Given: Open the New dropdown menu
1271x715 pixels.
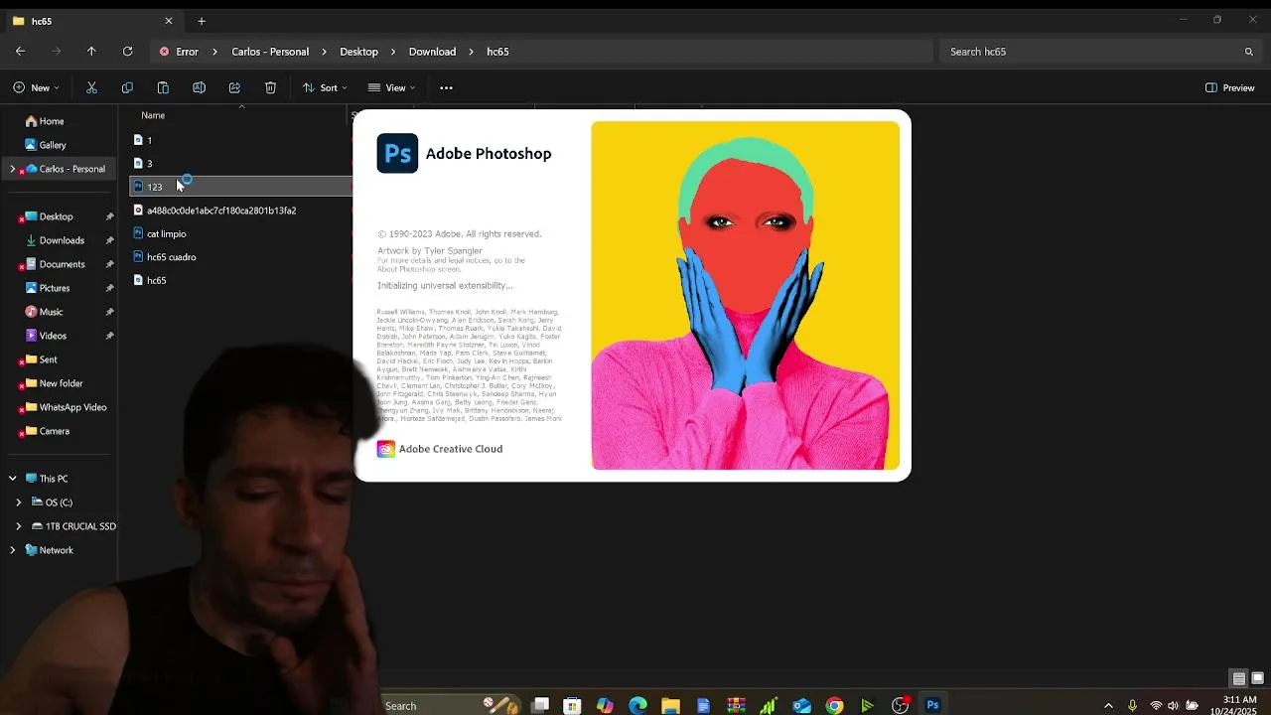Looking at the screenshot, I should (x=36, y=87).
